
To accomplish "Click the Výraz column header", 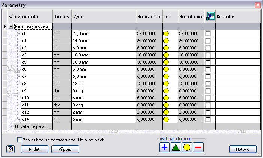I will coord(104,17).
